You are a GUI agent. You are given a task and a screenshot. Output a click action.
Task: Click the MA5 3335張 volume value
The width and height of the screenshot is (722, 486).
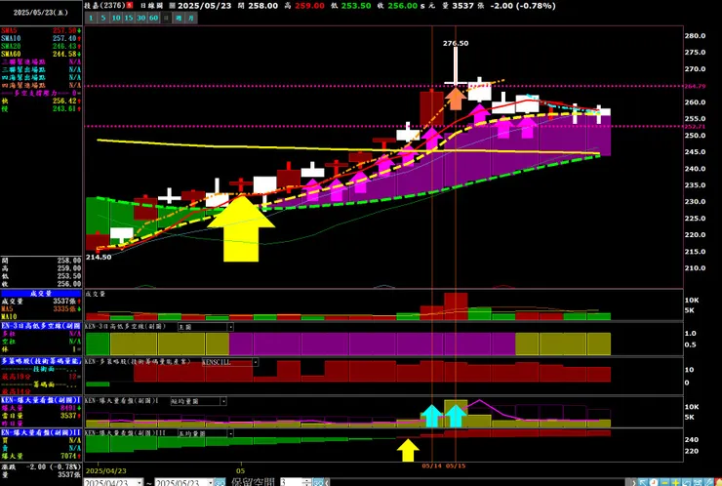tap(65, 308)
